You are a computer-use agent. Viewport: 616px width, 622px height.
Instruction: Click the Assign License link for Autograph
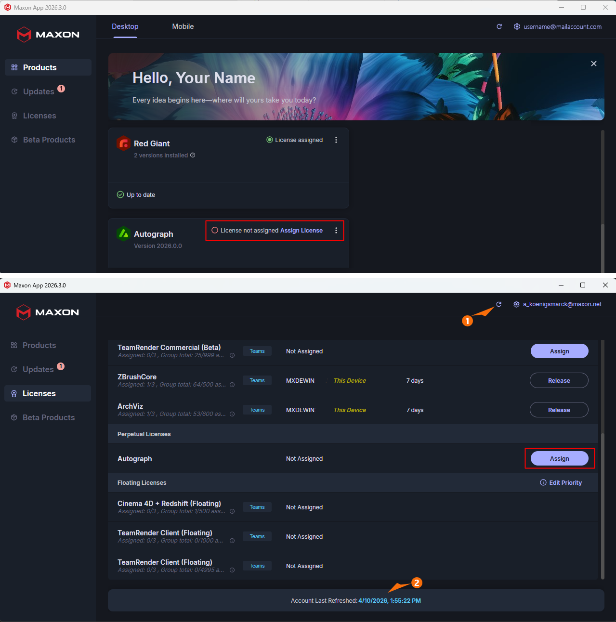[x=301, y=231]
